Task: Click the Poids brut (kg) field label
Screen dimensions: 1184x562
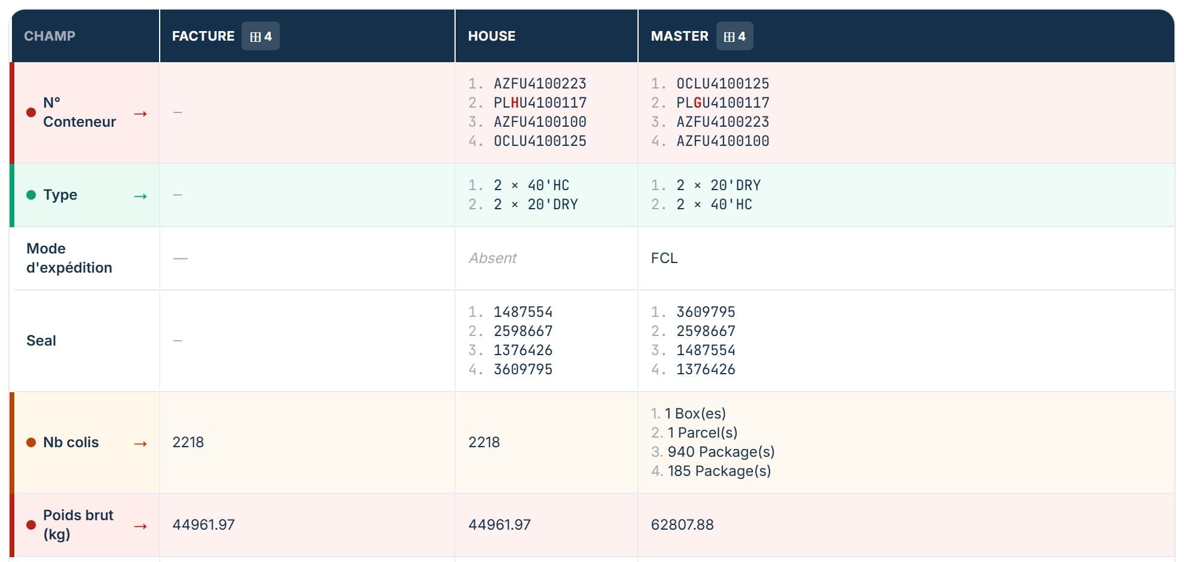Action: tap(78, 524)
